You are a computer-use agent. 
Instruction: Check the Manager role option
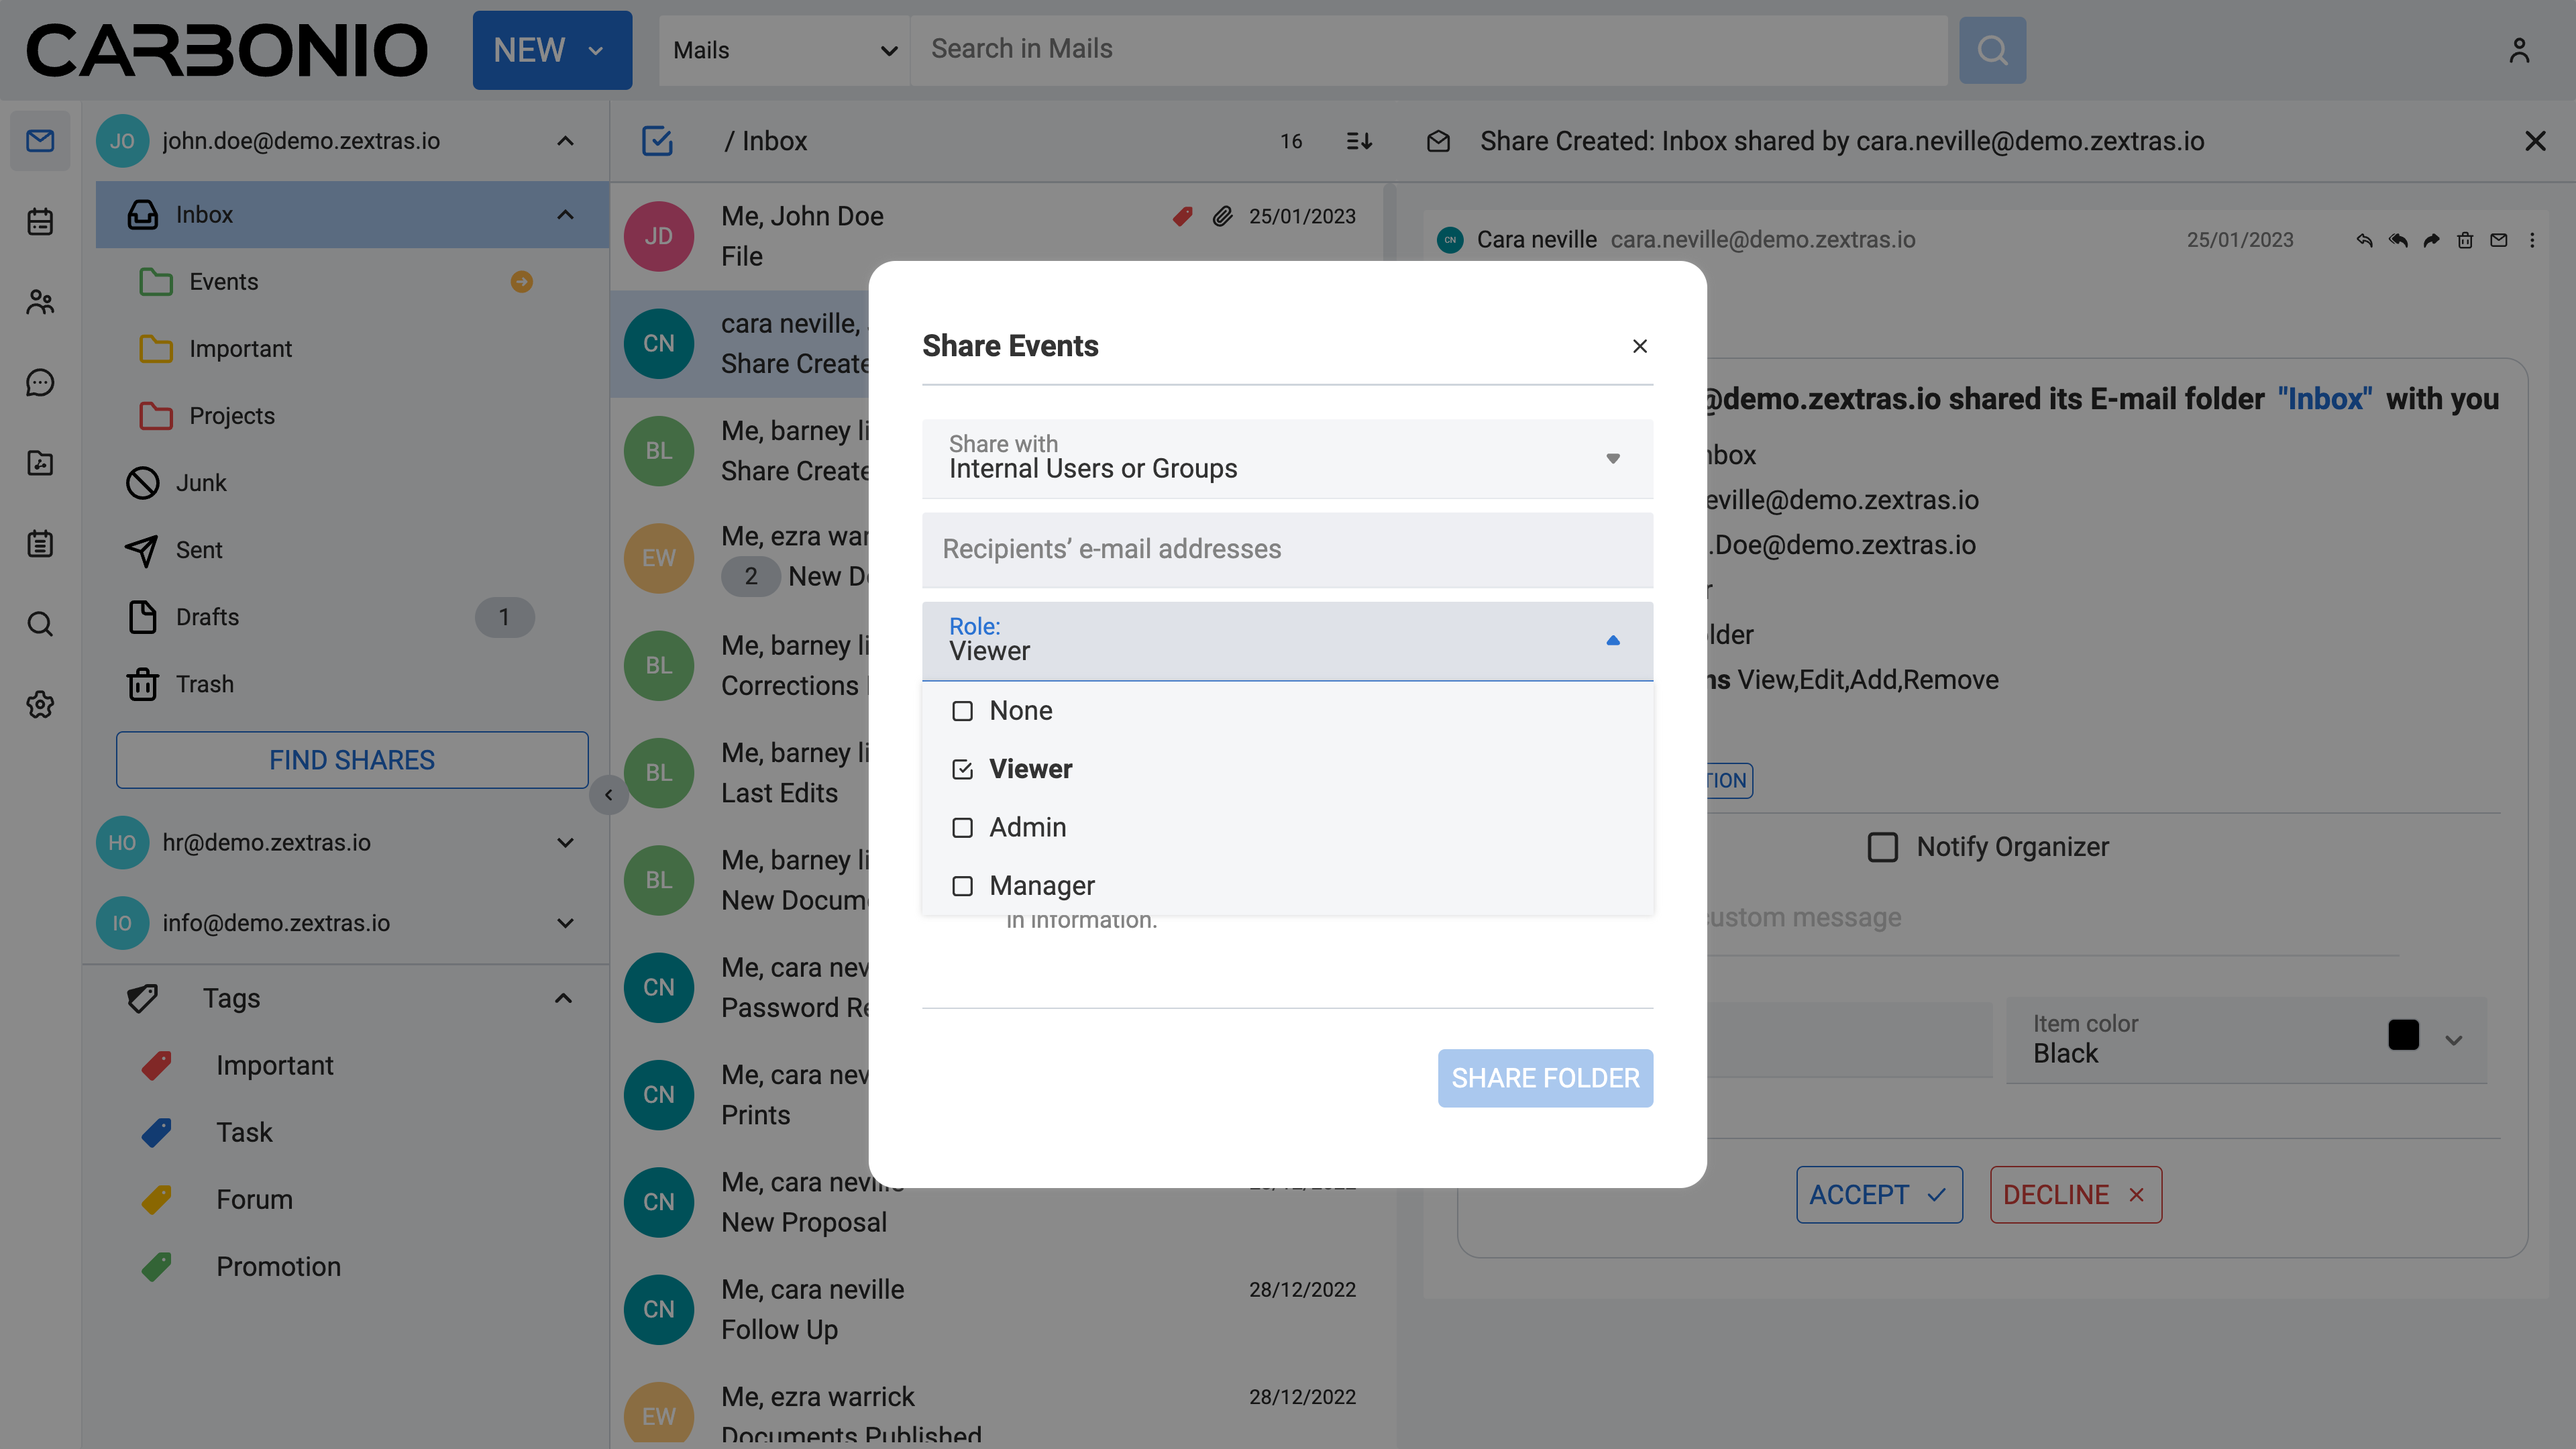[x=962, y=886]
